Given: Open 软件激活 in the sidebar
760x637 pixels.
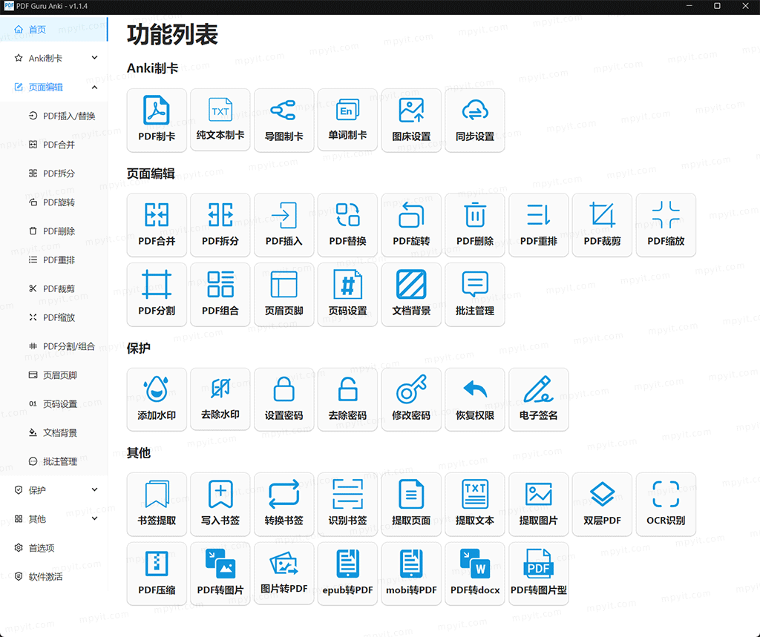Looking at the screenshot, I should pyautogui.click(x=53, y=576).
